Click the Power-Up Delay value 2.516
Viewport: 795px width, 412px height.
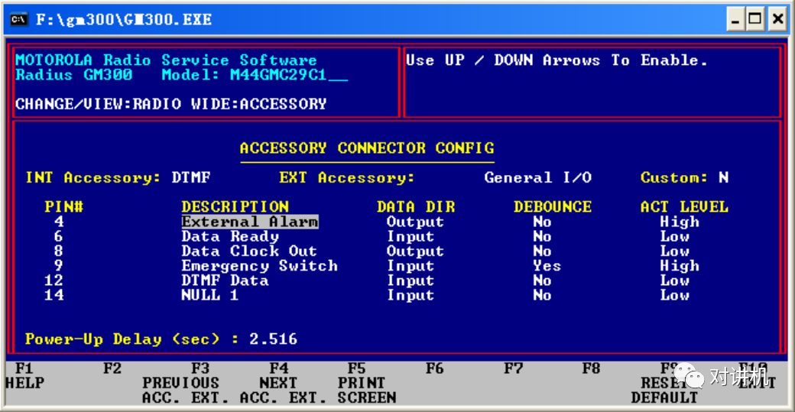click(274, 339)
